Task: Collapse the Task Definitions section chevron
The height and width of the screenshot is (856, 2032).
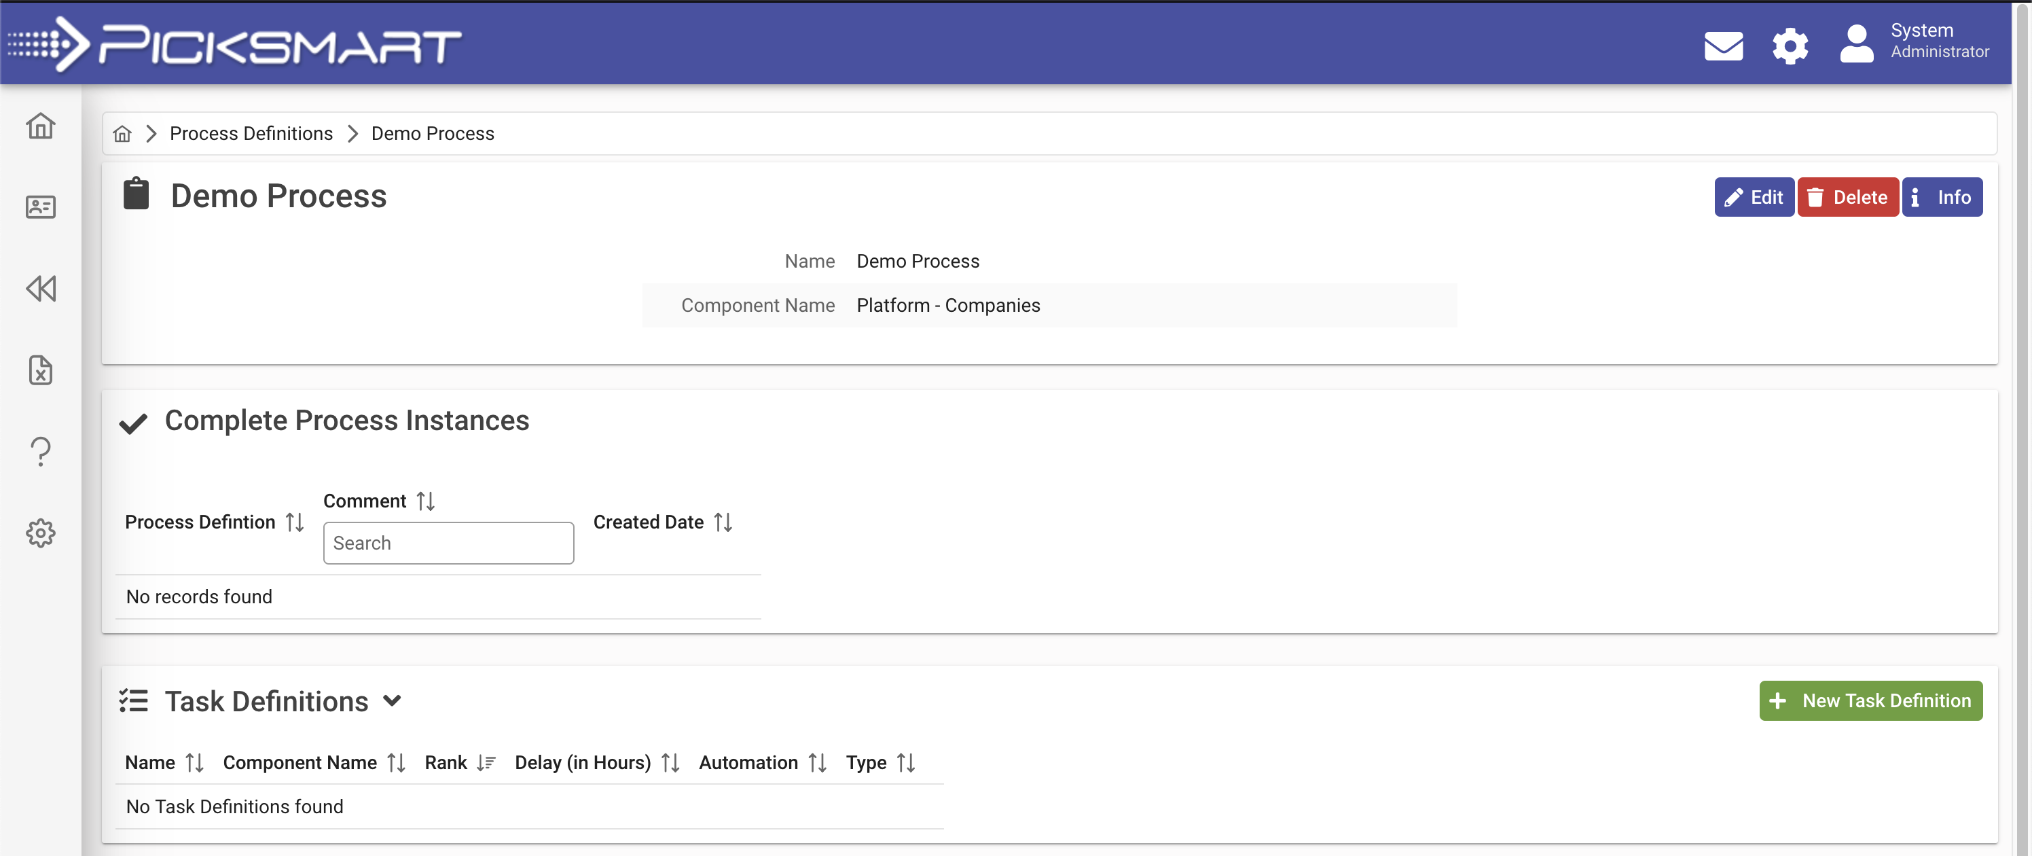Action: pos(392,700)
